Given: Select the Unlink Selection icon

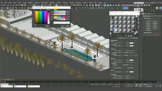Looking at the screenshot, I should (x=11, y=5).
